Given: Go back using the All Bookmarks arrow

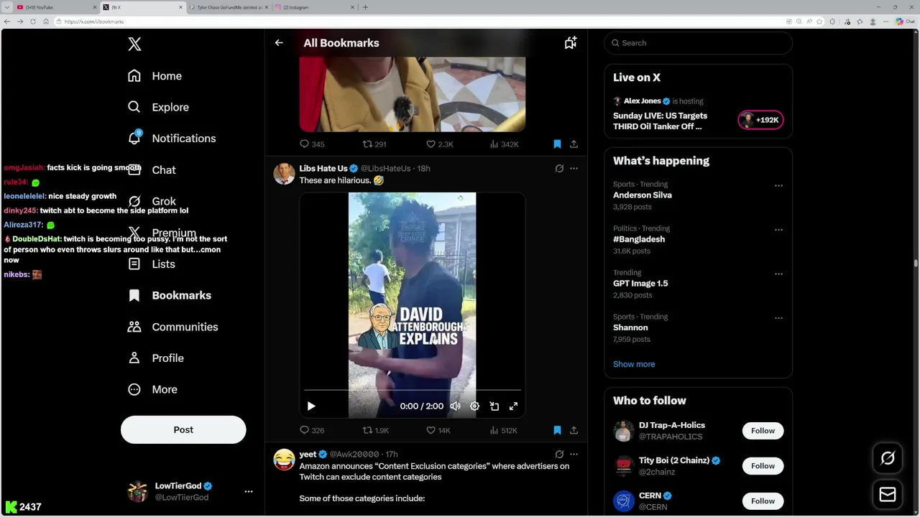Looking at the screenshot, I should point(279,43).
